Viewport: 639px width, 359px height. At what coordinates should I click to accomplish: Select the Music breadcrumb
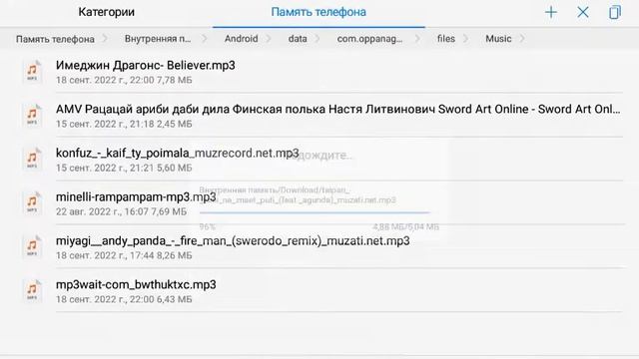tap(498, 39)
